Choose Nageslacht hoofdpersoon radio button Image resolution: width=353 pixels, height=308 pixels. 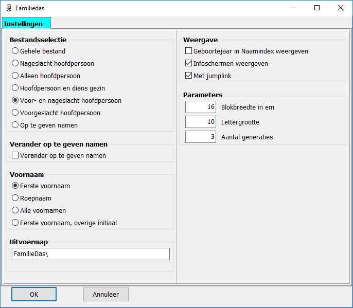pos(15,64)
